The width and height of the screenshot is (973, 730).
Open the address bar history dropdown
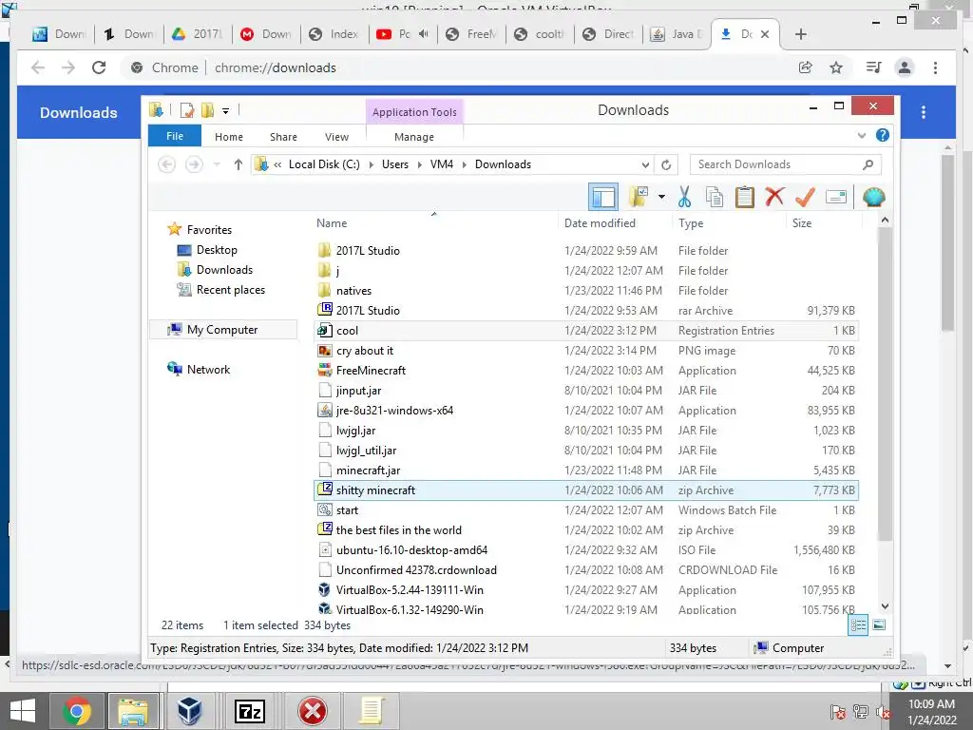pos(645,165)
